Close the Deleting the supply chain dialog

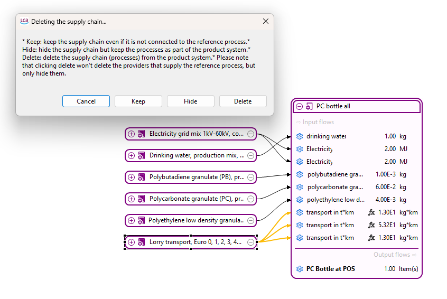point(266,21)
